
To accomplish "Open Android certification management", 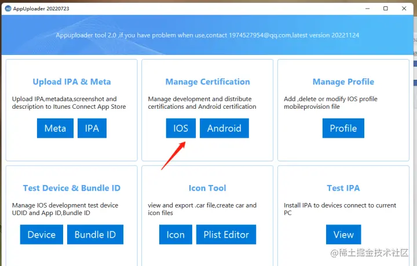I will click(224, 128).
